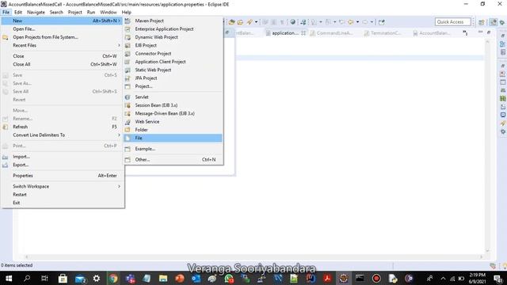Click the external tools toolbar icon
The width and height of the screenshot is (507, 285).
(x=250, y=22)
